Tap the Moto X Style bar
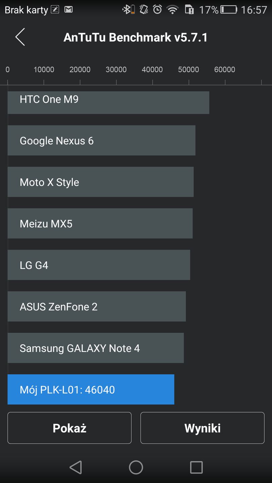Image resolution: width=272 pixels, height=483 pixels. (100, 182)
